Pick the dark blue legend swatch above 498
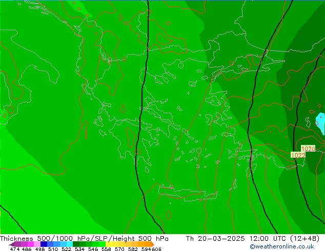Viewport: 325px width, 251px height. 44,244
